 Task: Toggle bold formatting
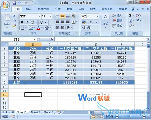(x=22, y=22)
